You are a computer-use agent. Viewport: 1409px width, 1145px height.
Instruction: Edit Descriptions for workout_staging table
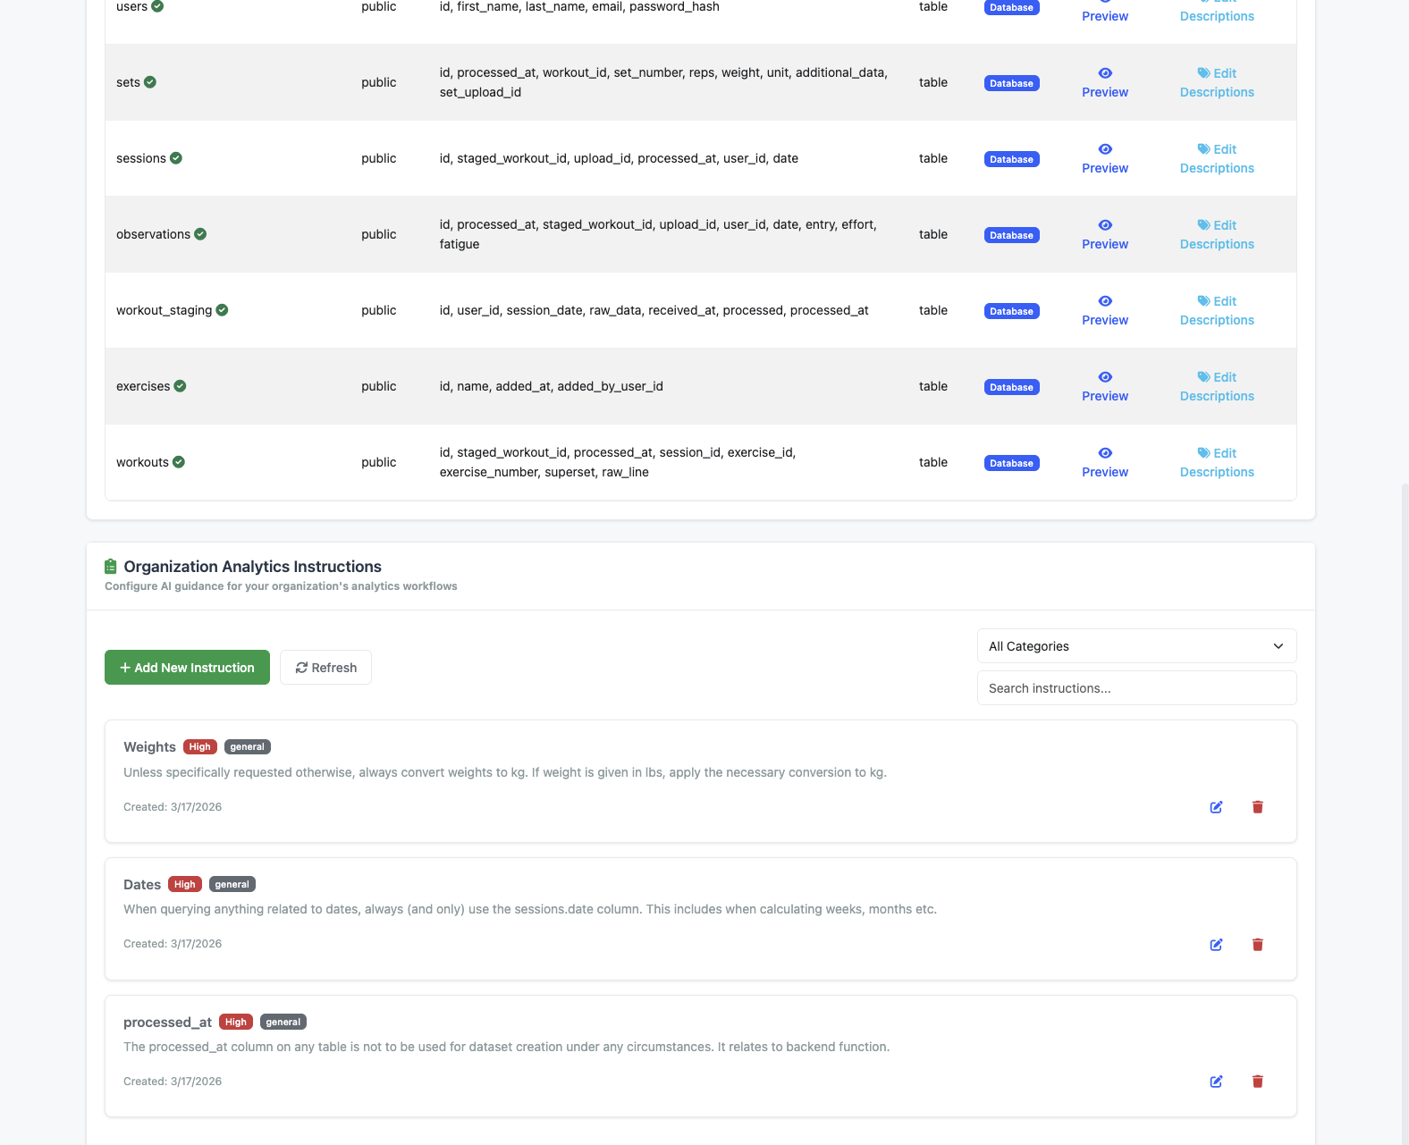click(x=1217, y=311)
